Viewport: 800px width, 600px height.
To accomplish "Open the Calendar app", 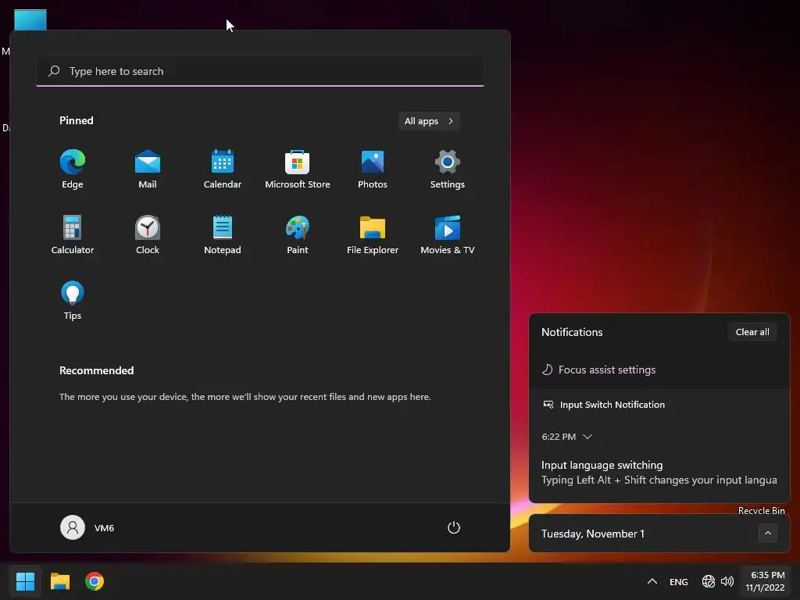I will coord(223,169).
